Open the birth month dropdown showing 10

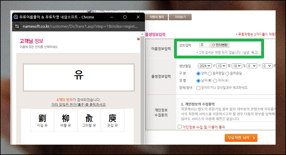click(222, 66)
